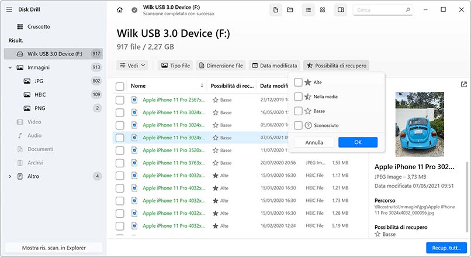This screenshot has height=257, width=471.
Task: Click the Cerca search field
Action: [x=382, y=10]
